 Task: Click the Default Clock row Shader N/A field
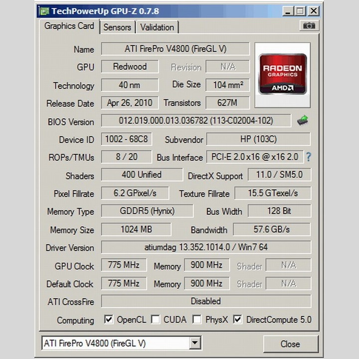pyautogui.click(x=288, y=283)
